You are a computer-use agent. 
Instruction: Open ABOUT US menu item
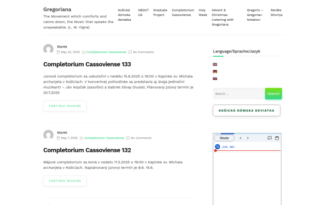[x=143, y=13]
